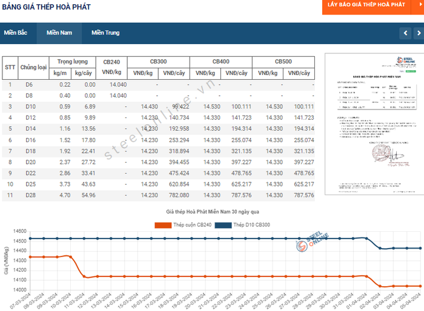Viewport: 424px width, 311px height.
Task: Open the Miền Trung tab
Action: tap(105, 33)
